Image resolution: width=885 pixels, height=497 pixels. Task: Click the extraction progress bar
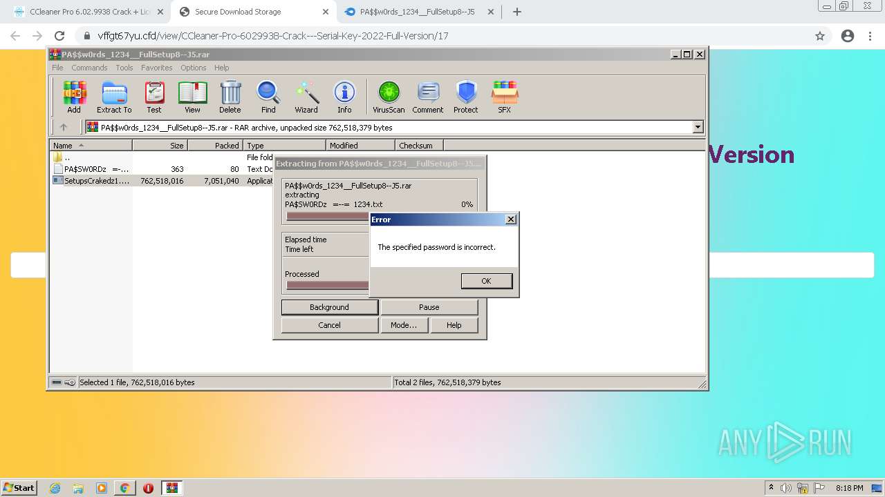328,216
